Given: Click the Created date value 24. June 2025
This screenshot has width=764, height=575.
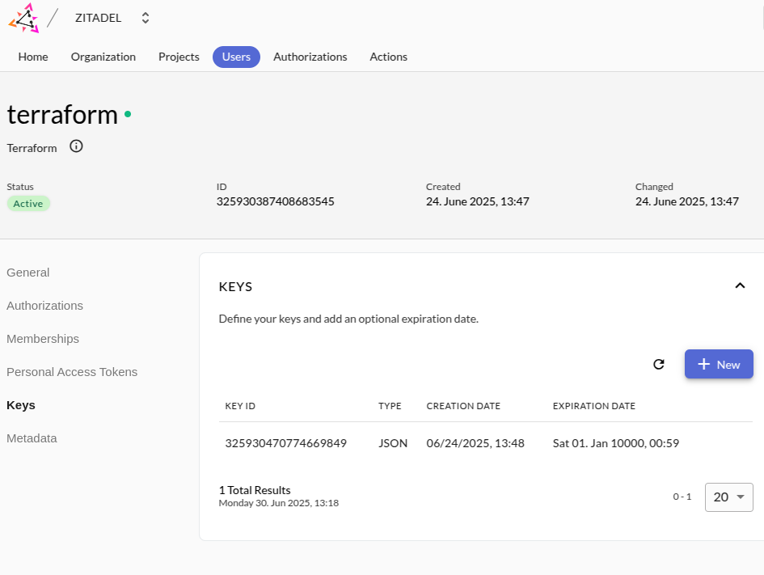Looking at the screenshot, I should [x=478, y=201].
